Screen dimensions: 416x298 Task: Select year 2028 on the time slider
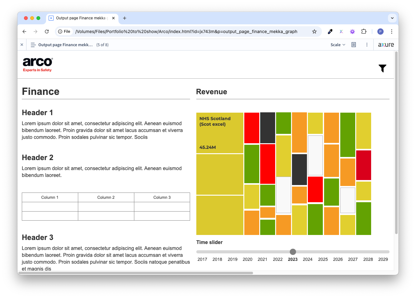click(x=368, y=259)
